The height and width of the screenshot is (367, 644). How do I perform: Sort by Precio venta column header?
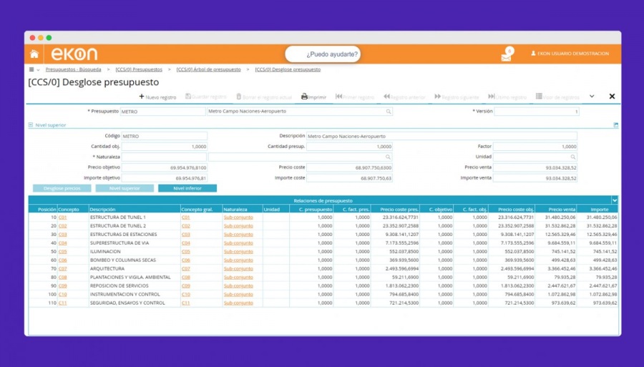point(562,210)
